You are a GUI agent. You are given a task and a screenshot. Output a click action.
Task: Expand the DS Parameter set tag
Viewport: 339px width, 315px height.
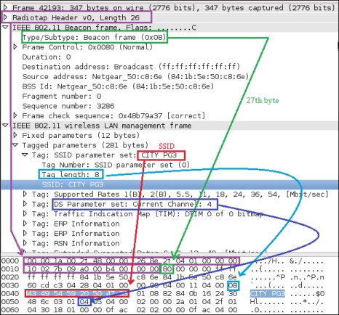click(x=25, y=204)
